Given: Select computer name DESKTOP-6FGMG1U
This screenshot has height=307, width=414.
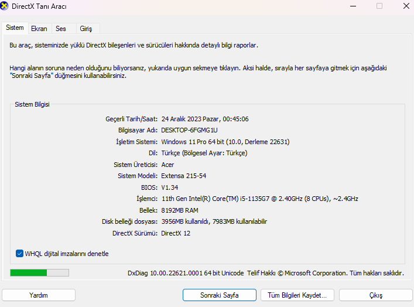Looking at the screenshot, I should [189, 130].
